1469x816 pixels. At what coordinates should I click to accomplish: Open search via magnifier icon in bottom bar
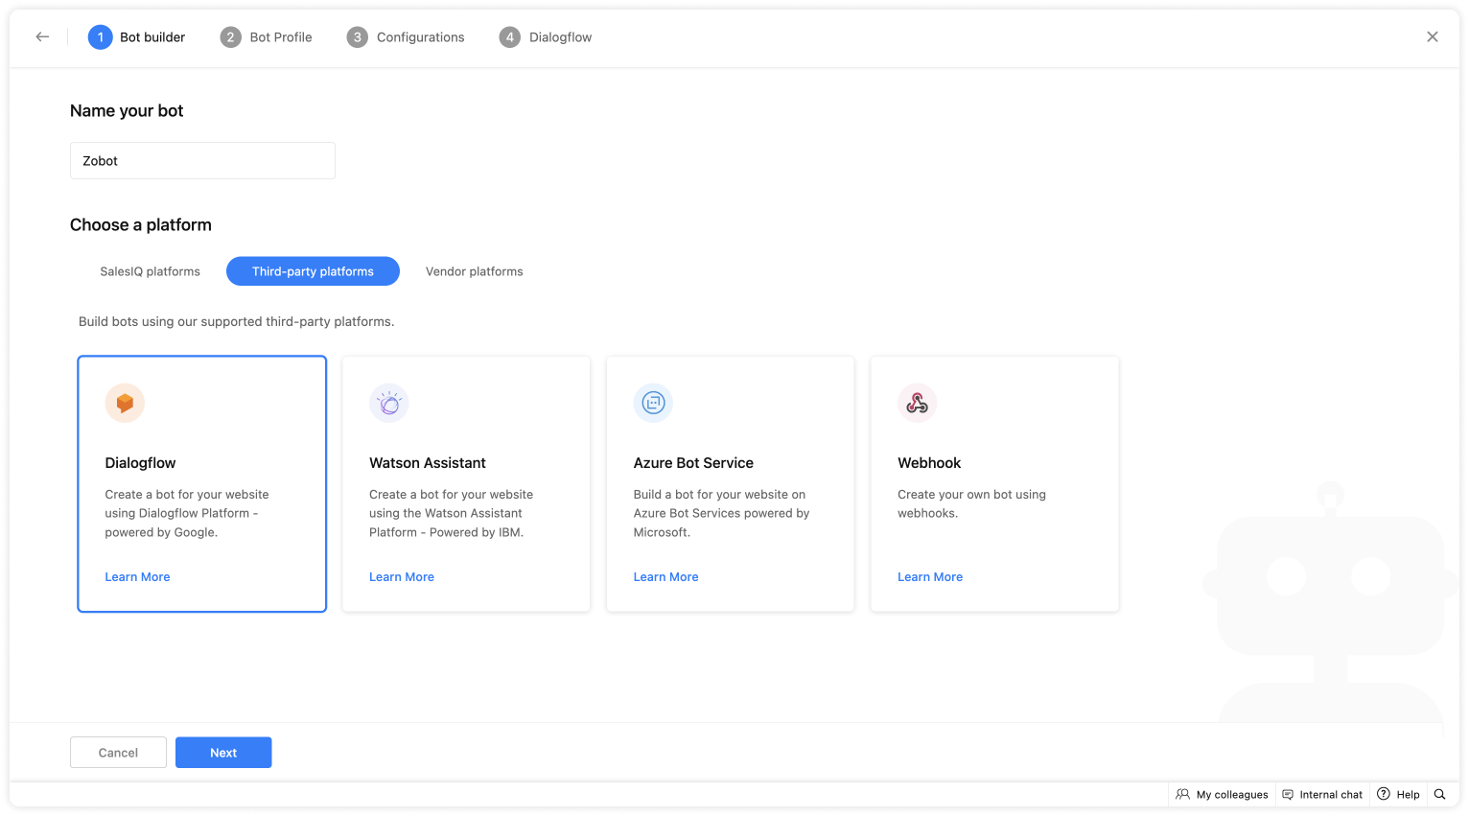pos(1439,794)
